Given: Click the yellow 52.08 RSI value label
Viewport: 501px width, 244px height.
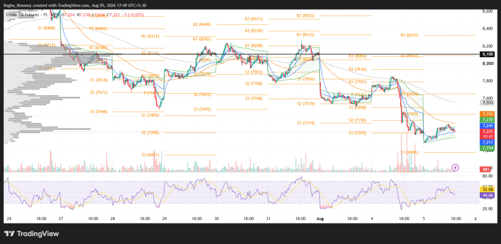Looking at the screenshot, I should [487, 189].
